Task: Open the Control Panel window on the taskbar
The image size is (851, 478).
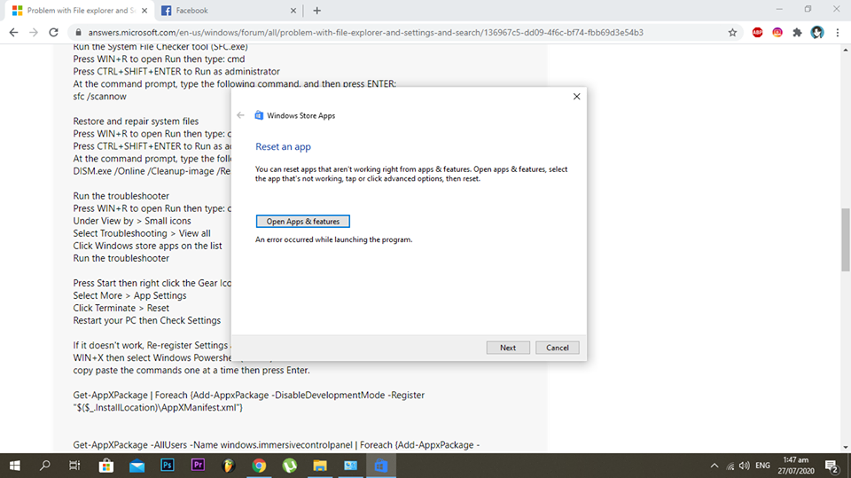Action: click(351, 466)
